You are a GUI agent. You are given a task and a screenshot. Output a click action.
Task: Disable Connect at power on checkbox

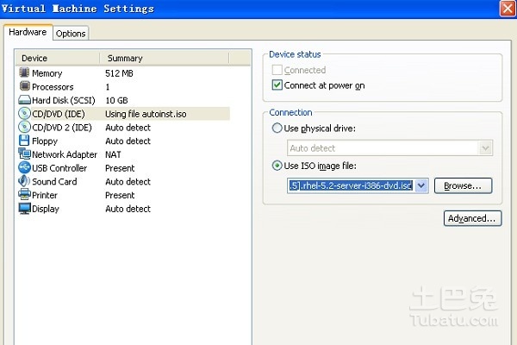coord(277,85)
